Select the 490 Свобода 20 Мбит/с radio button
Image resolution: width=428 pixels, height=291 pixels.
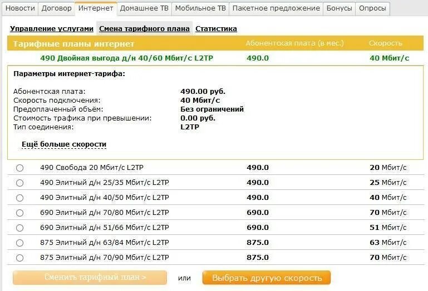[19, 168]
